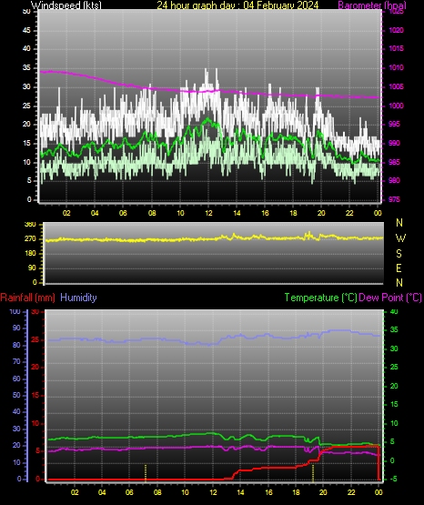The width and height of the screenshot is (424, 505).
Task: Click the 12 hour tick on wind graph
Action: (208, 213)
